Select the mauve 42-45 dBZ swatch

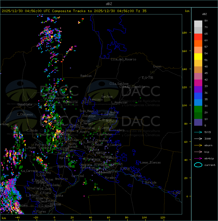(198, 76)
